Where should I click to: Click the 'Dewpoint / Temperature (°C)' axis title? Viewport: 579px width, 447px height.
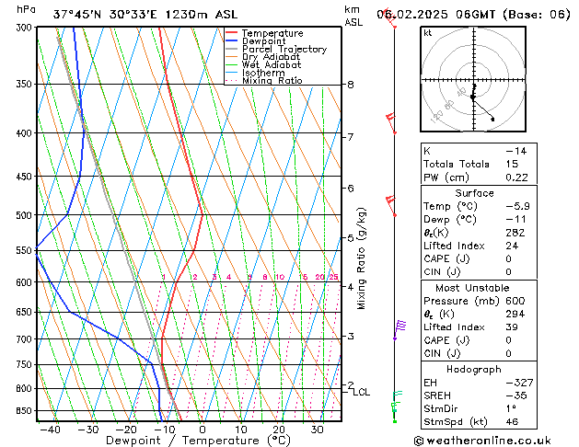pyautogui.click(x=198, y=441)
